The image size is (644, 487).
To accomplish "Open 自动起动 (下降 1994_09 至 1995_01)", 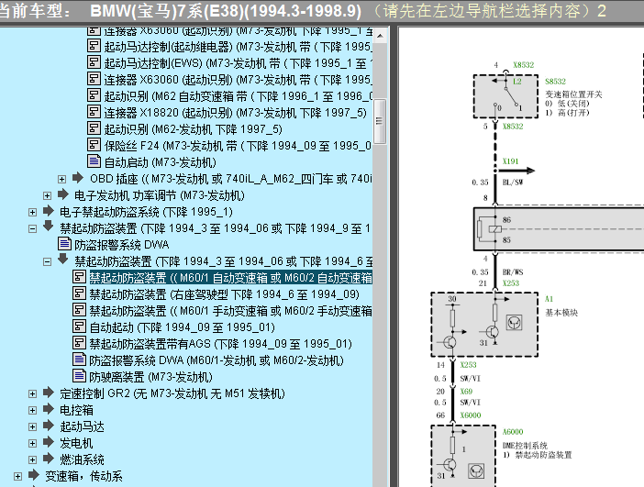I will pos(182,327).
